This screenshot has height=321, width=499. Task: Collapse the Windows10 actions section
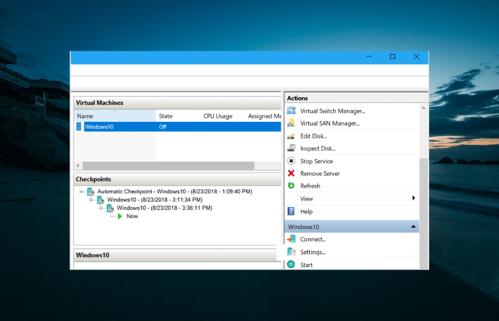pyautogui.click(x=413, y=226)
